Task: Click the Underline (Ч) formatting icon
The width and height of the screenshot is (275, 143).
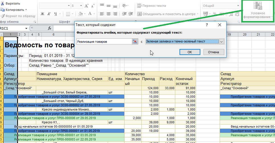Action: (x=56, y=14)
